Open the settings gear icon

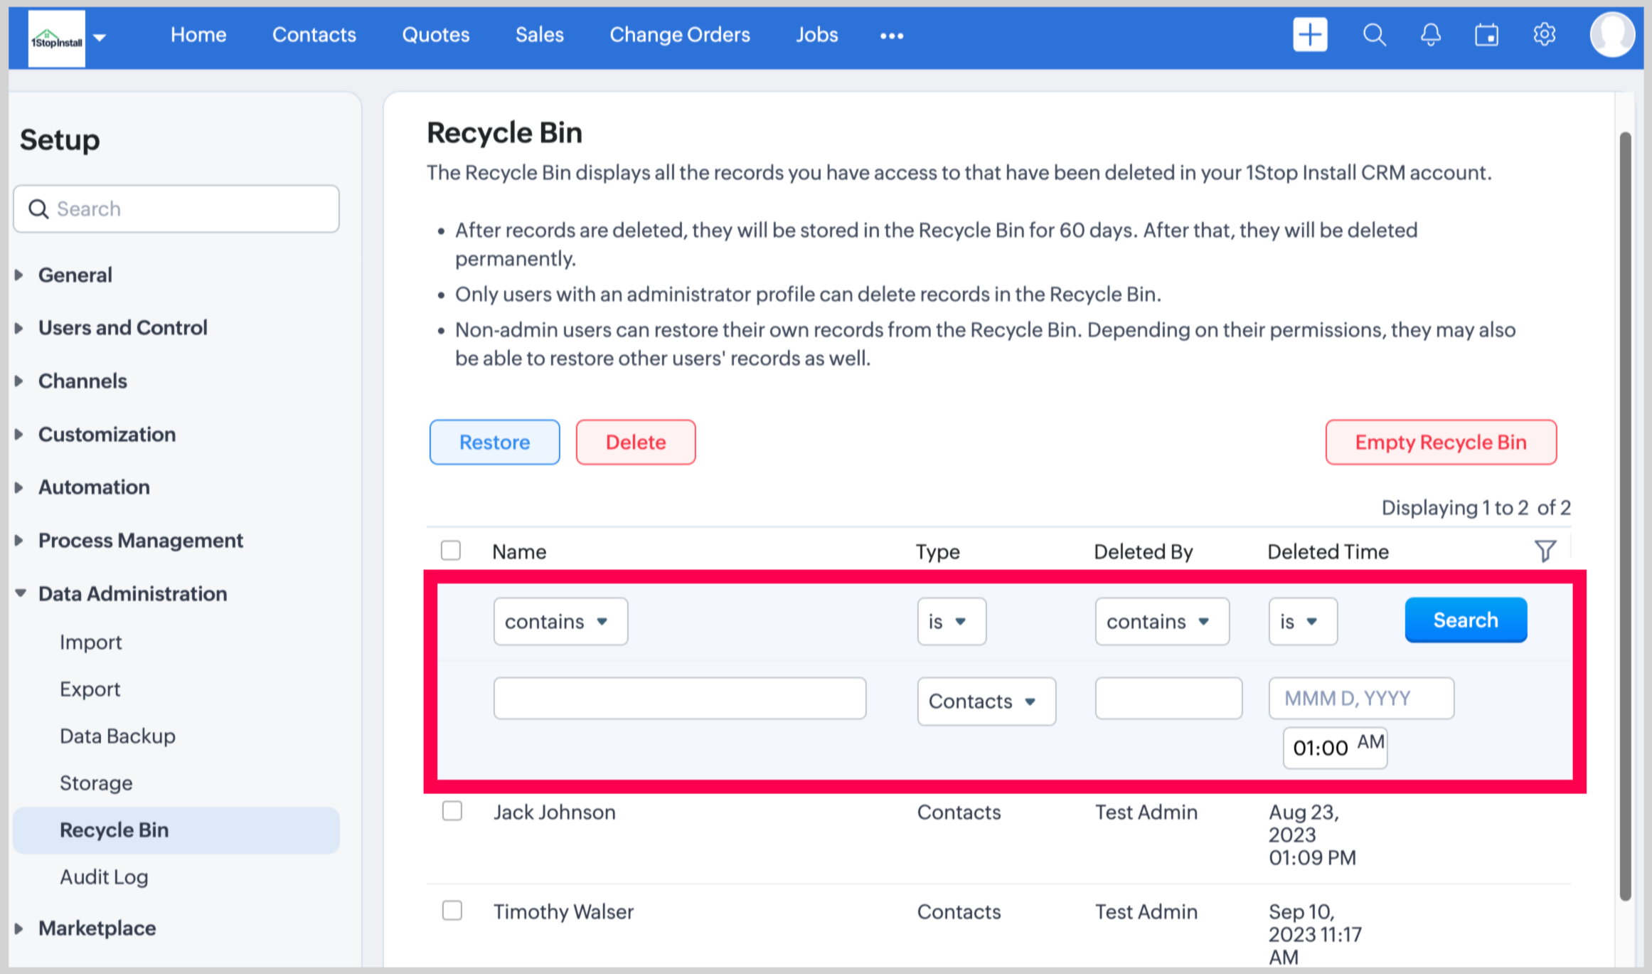point(1544,35)
